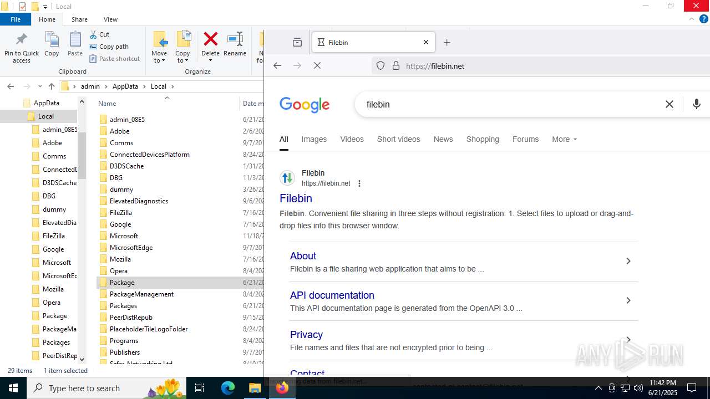Image resolution: width=710 pixels, height=399 pixels.
Task: Stop page loading in Firefox
Action: tap(317, 65)
